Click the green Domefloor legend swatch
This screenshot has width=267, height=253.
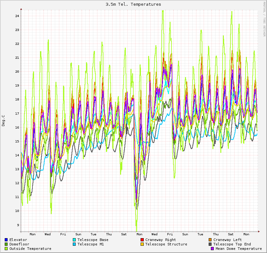[x=6, y=244]
